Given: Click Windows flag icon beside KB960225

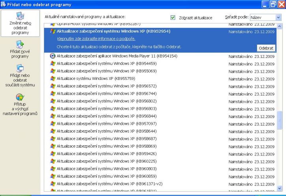Looking at the screenshot, I should coord(53,161).
